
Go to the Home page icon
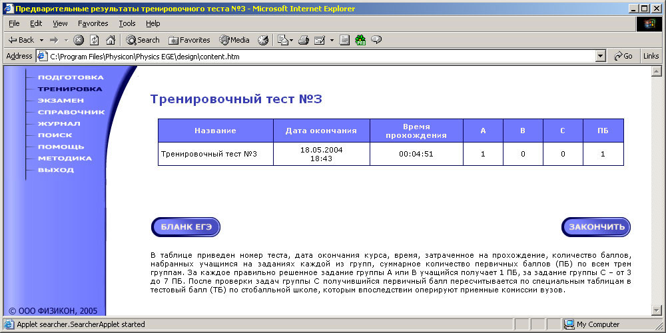point(111,40)
